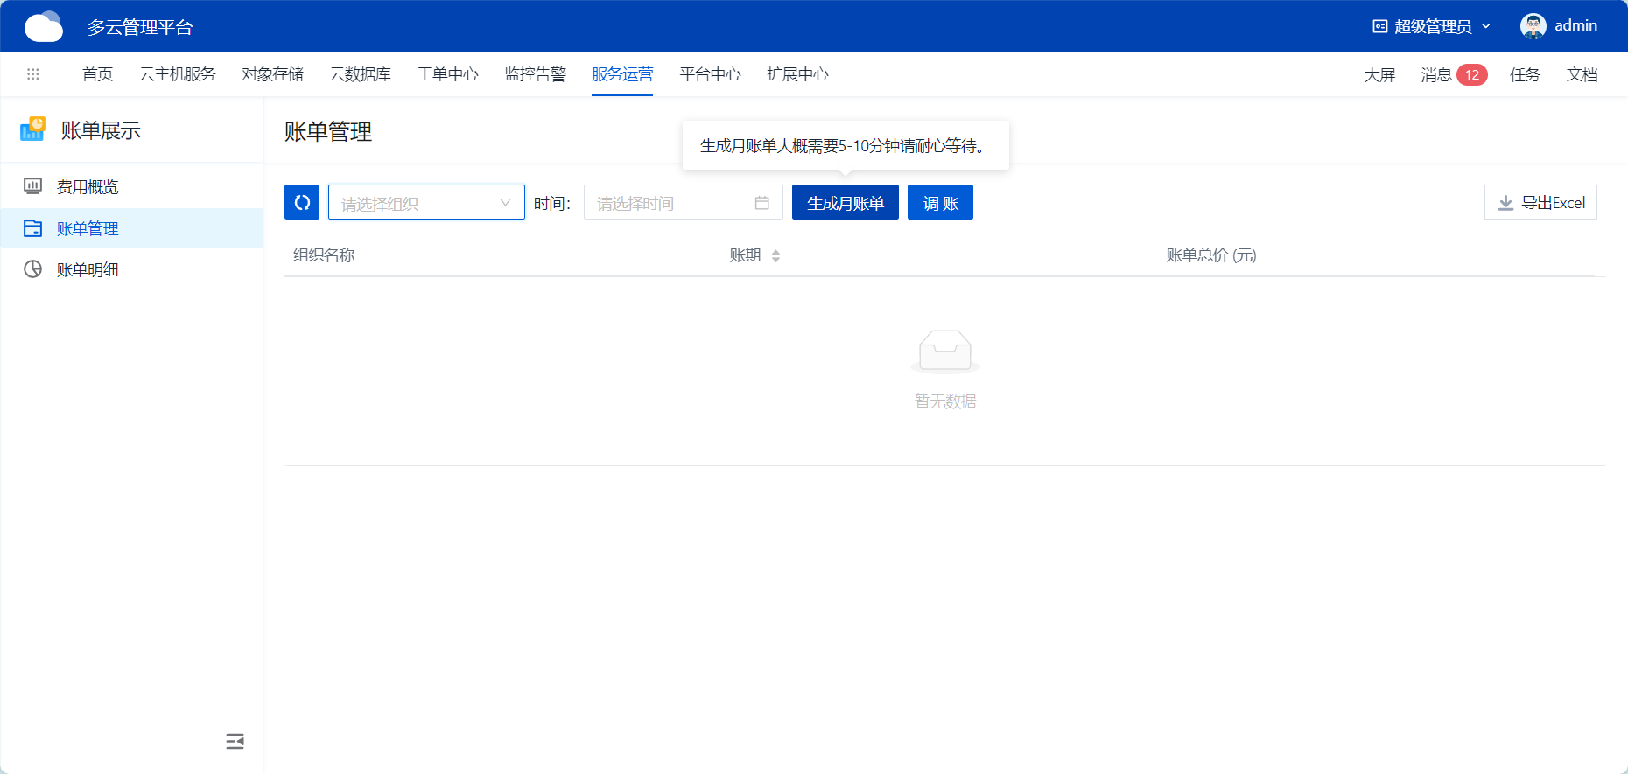Click calendar icon in time field

[x=761, y=203]
